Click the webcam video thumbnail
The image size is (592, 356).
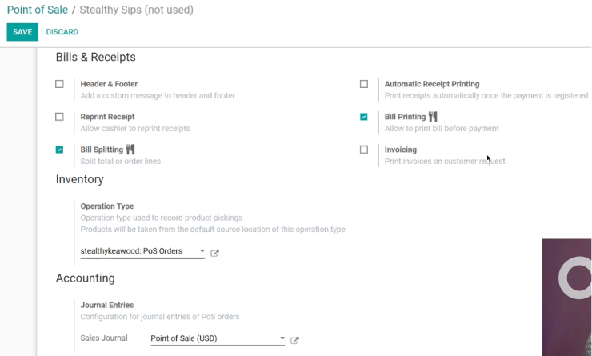click(566, 297)
